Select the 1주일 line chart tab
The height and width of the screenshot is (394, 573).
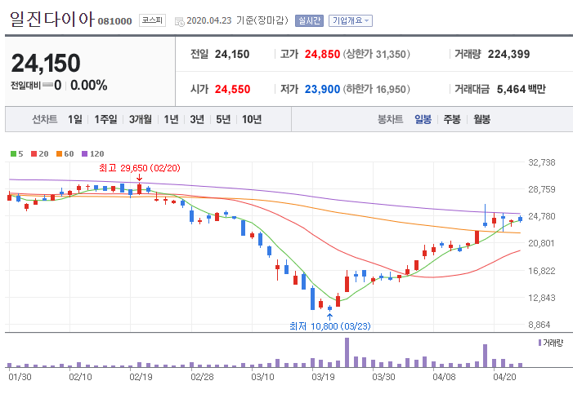point(105,119)
